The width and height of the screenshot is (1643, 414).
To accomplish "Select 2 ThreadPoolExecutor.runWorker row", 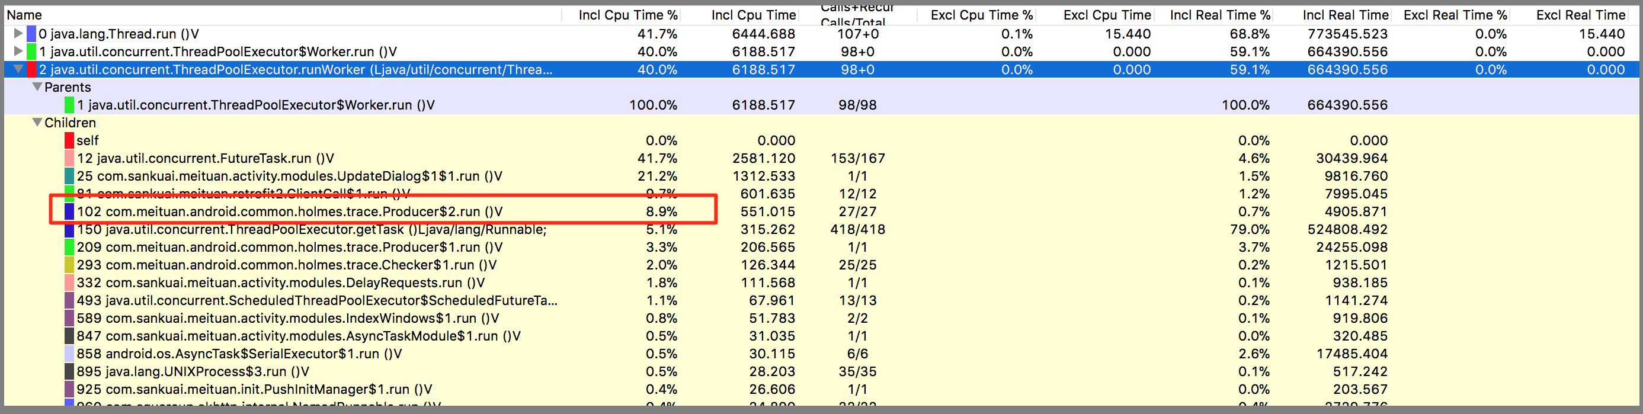I will [x=821, y=69].
